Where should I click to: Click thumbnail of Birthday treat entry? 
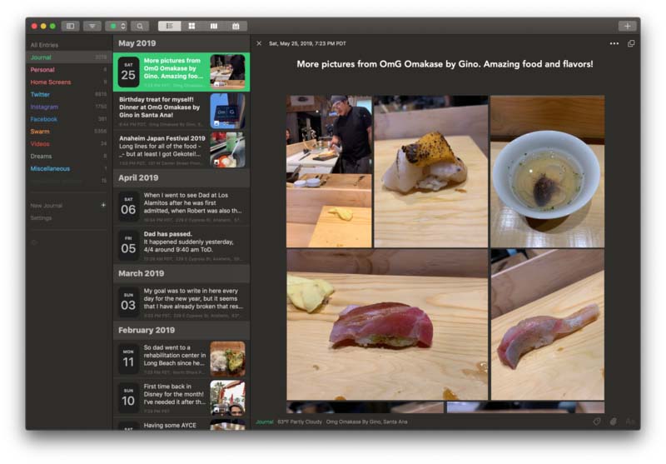click(x=227, y=111)
